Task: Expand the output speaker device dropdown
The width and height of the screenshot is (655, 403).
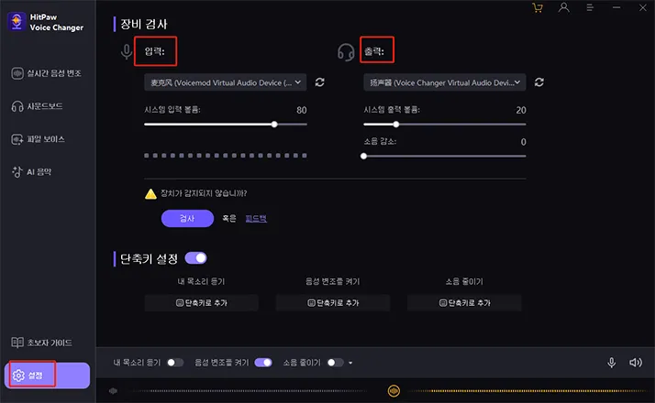Action: pyautogui.click(x=444, y=82)
